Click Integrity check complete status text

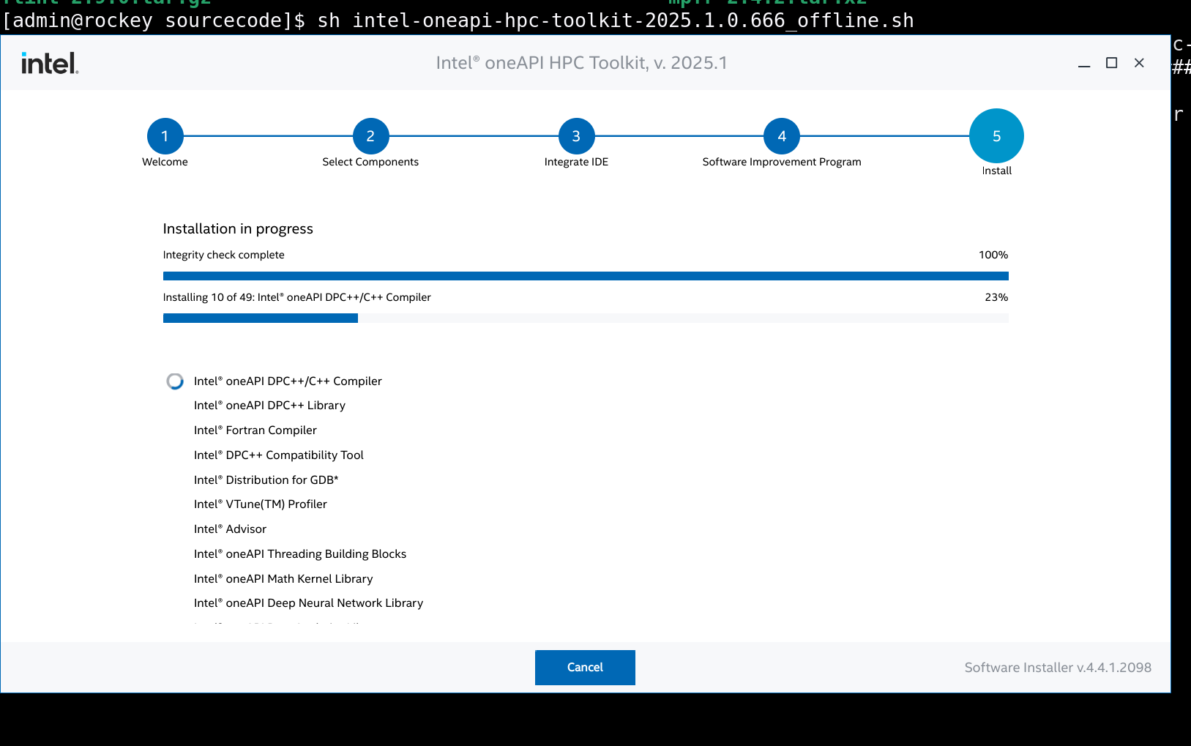point(223,255)
